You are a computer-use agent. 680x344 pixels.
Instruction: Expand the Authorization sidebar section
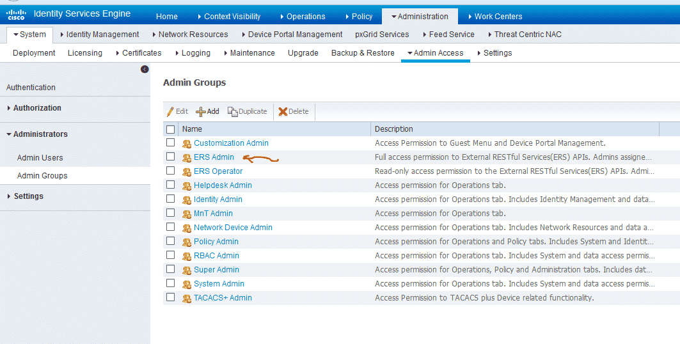pos(35,108)
